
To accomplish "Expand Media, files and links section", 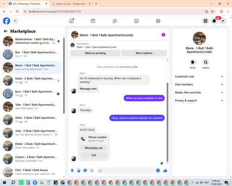I will tap(199, 93).
